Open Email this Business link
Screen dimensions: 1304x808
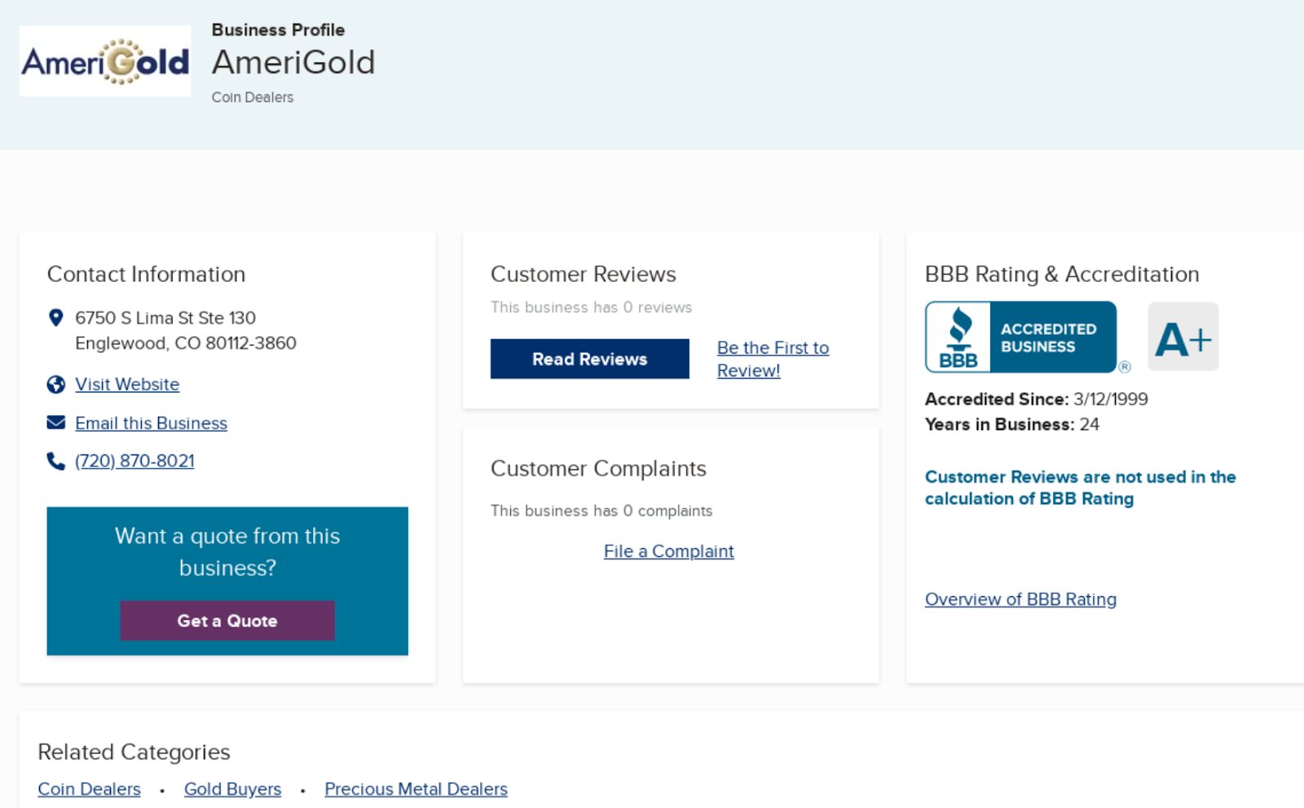coord(151,424)
